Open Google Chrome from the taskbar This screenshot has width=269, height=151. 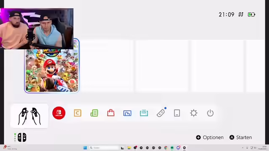tap(166, 148)
